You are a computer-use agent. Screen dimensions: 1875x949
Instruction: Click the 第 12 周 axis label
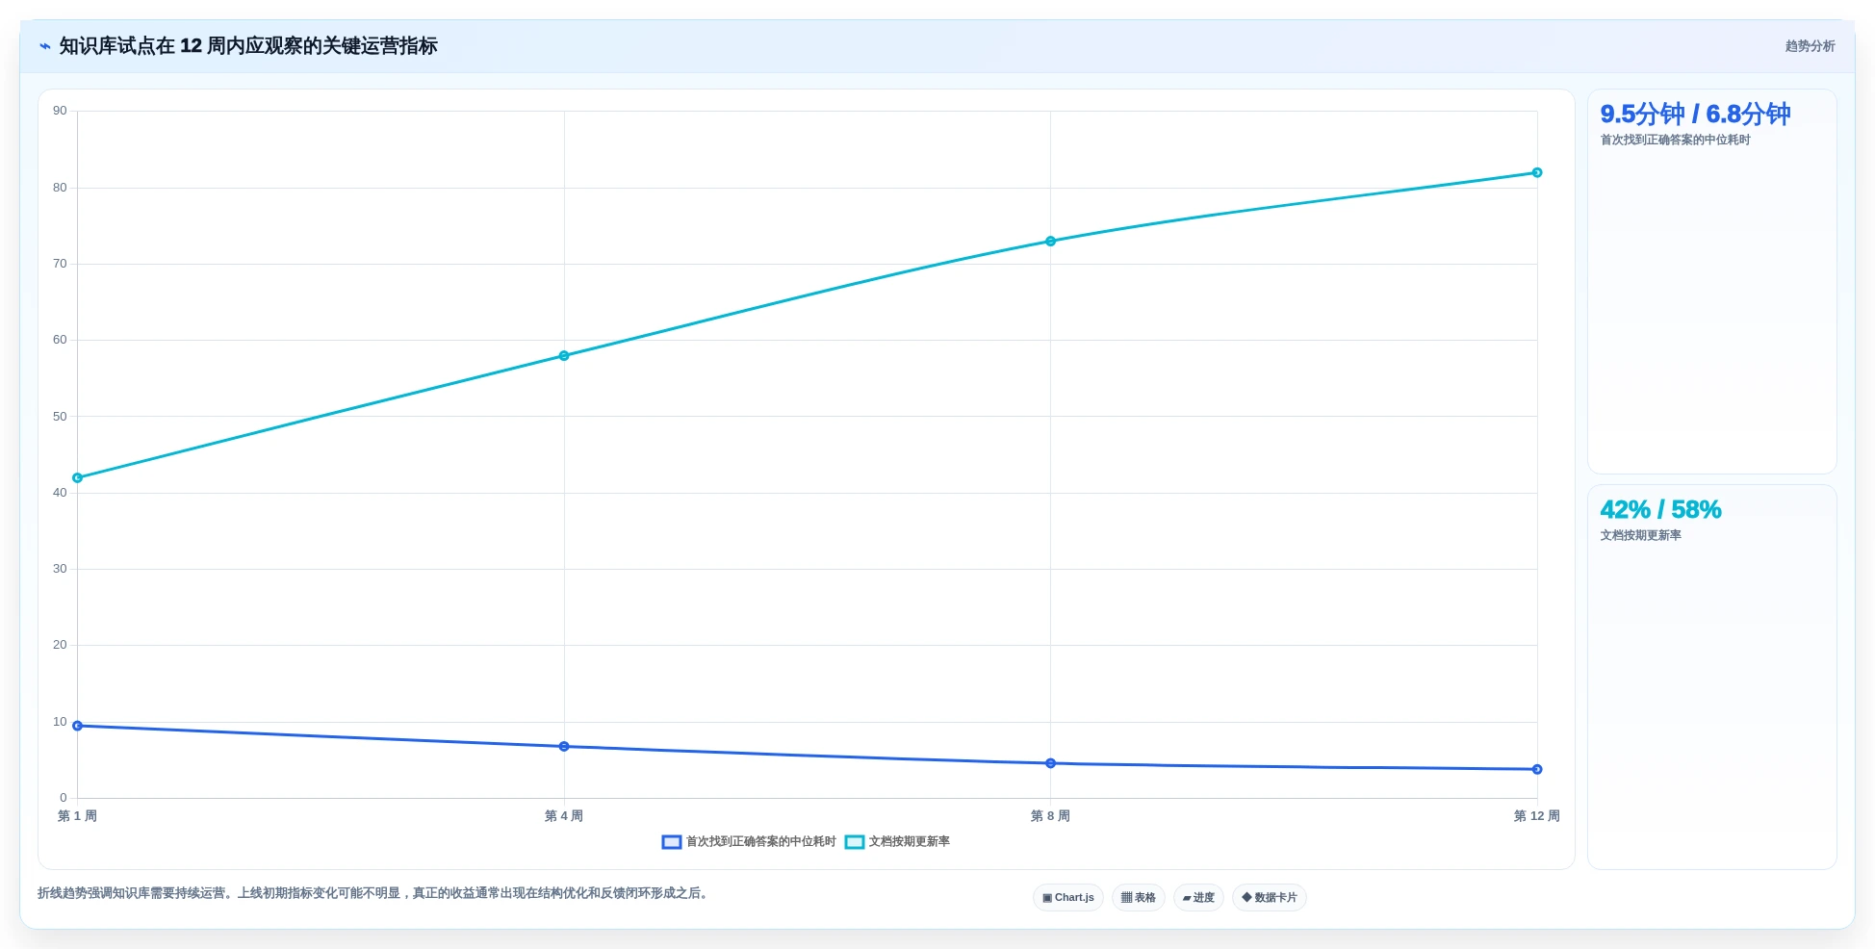tap(1537, 816)
